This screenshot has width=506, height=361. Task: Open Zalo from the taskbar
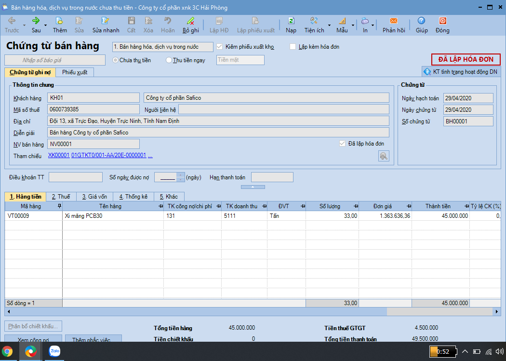coord(54,351)
